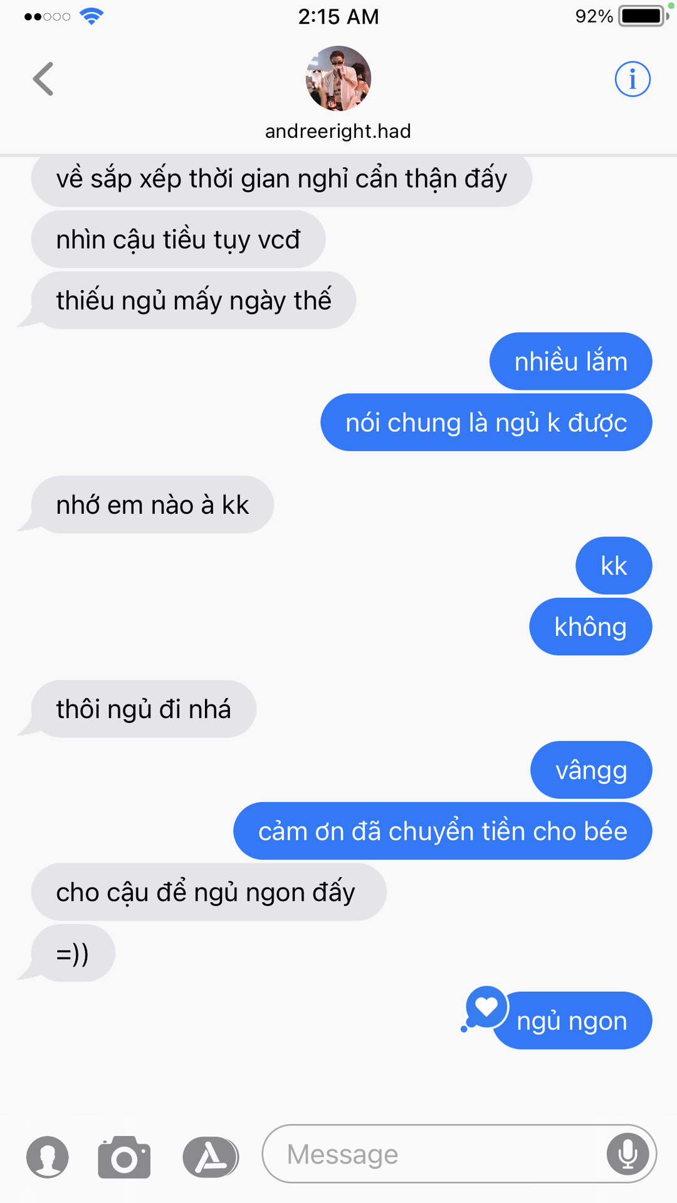Open the App Store apps icon
Image resolution: width=677 pixels, height=1203 pixels.
point(211,1157)
